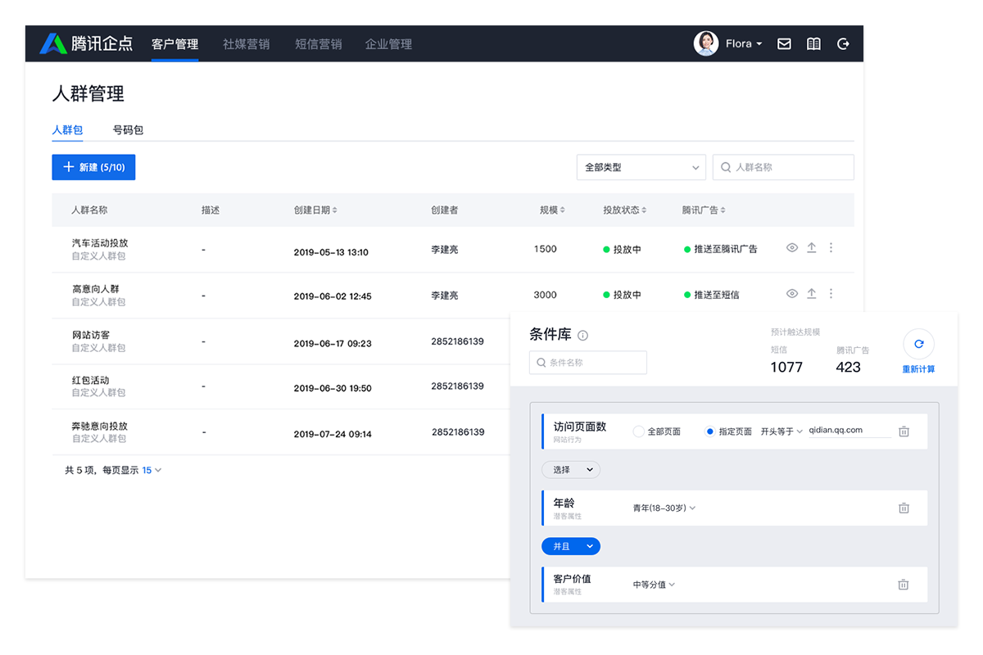Click the 推送至腾讯广告 status text

coord(726,249)
